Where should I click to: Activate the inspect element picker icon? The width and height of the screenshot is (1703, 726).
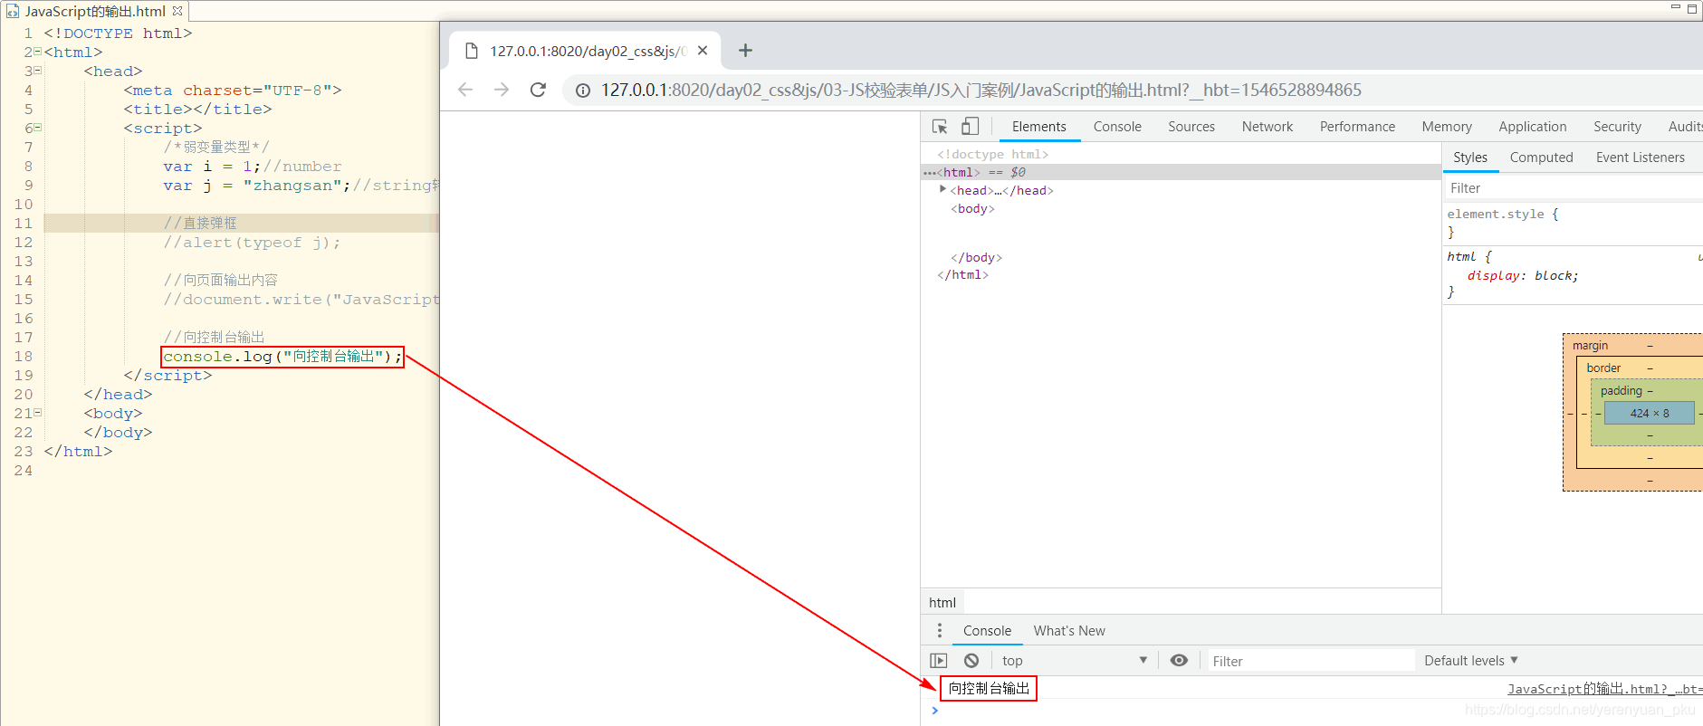(940, 127)
